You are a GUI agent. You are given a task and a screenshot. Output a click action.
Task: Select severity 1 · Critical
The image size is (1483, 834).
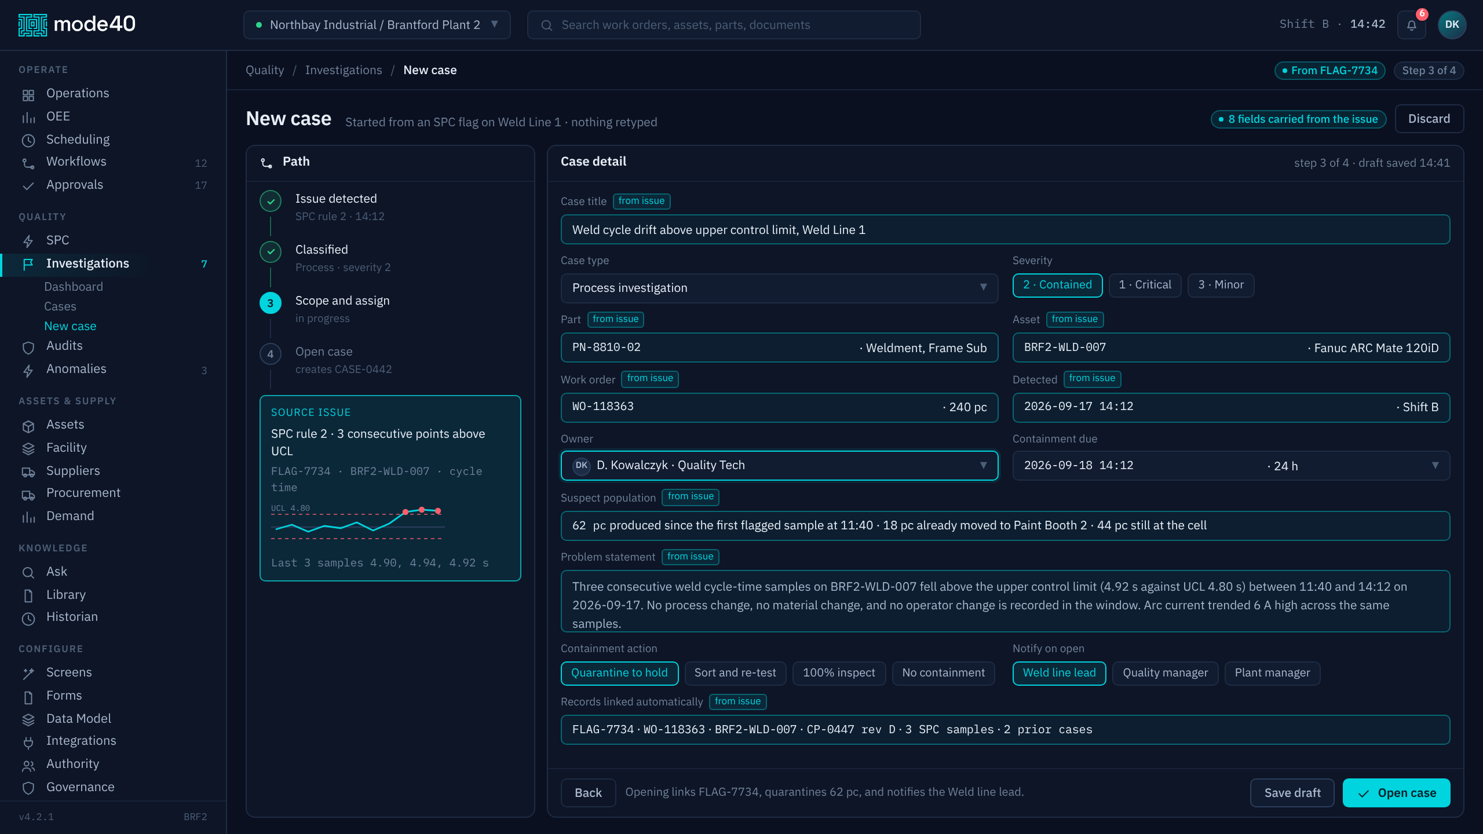[x=1145, y=285]
